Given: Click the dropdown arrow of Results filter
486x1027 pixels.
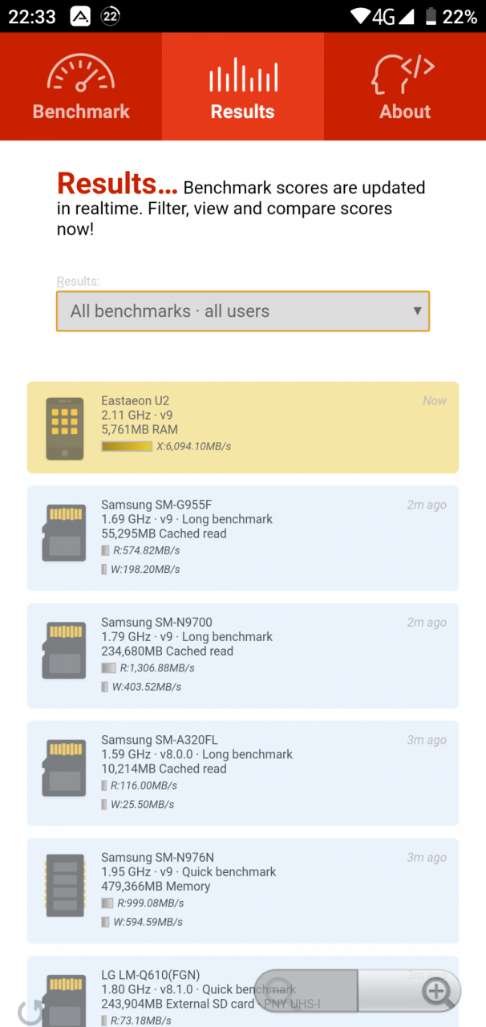Looking at the screenshot, I should pyautogui.click(x=416, y=311).
